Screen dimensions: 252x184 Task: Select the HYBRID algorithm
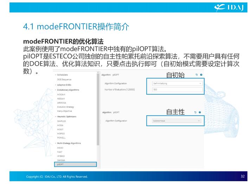point(61,156)
